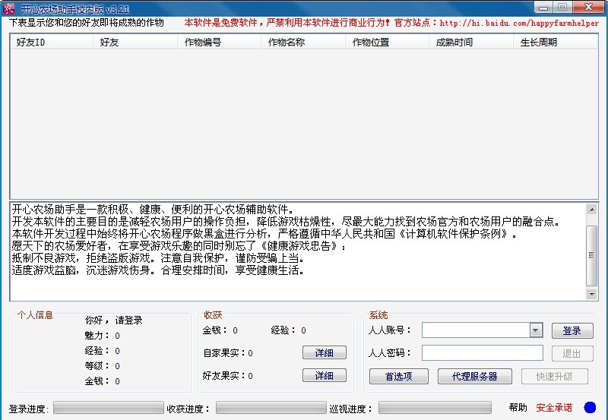608x420 pixels.
Task: Click the 作物名称 column header
Action: [x=304, y=43]
